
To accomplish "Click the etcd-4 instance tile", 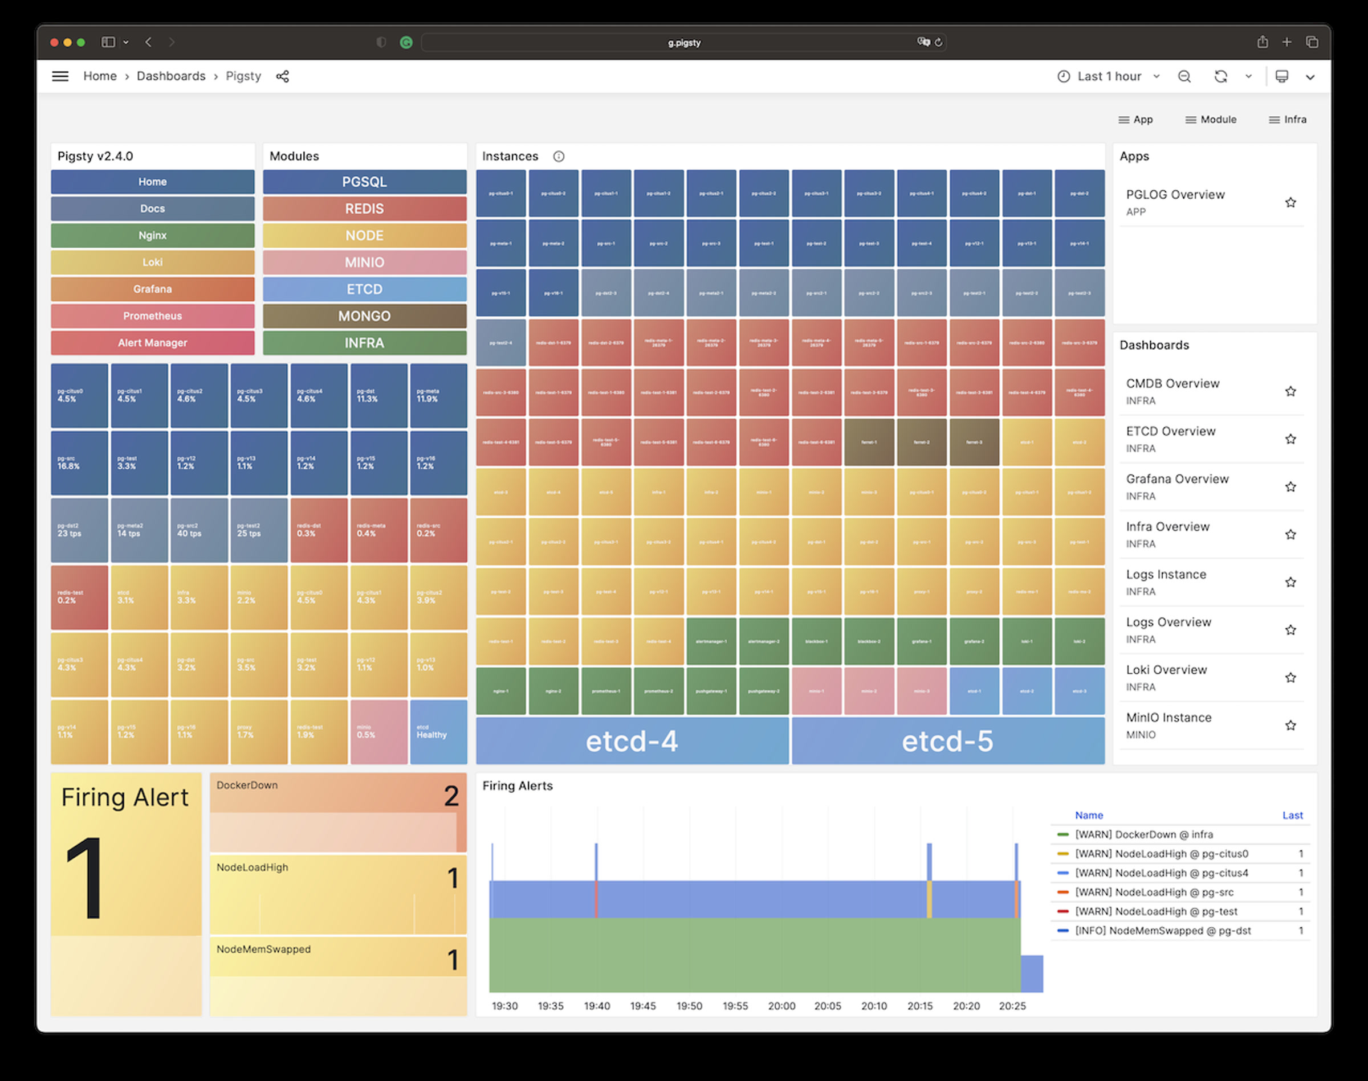I will click(632, 741).
